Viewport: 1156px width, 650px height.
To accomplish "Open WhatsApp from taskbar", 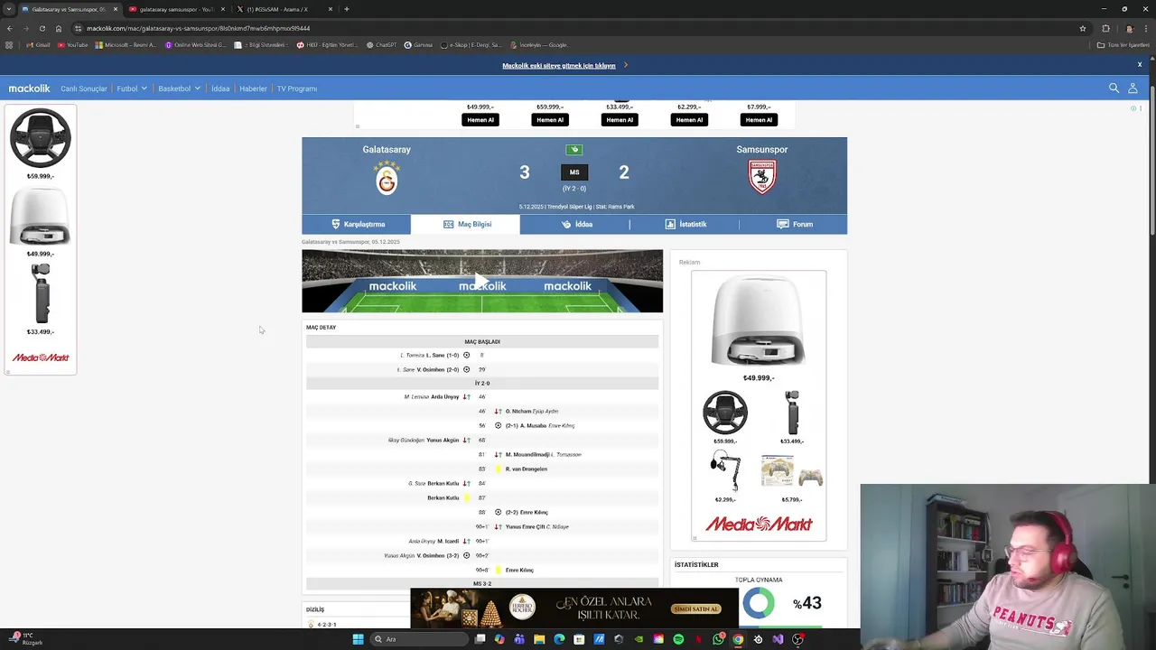I will click(x=718, y=639).
